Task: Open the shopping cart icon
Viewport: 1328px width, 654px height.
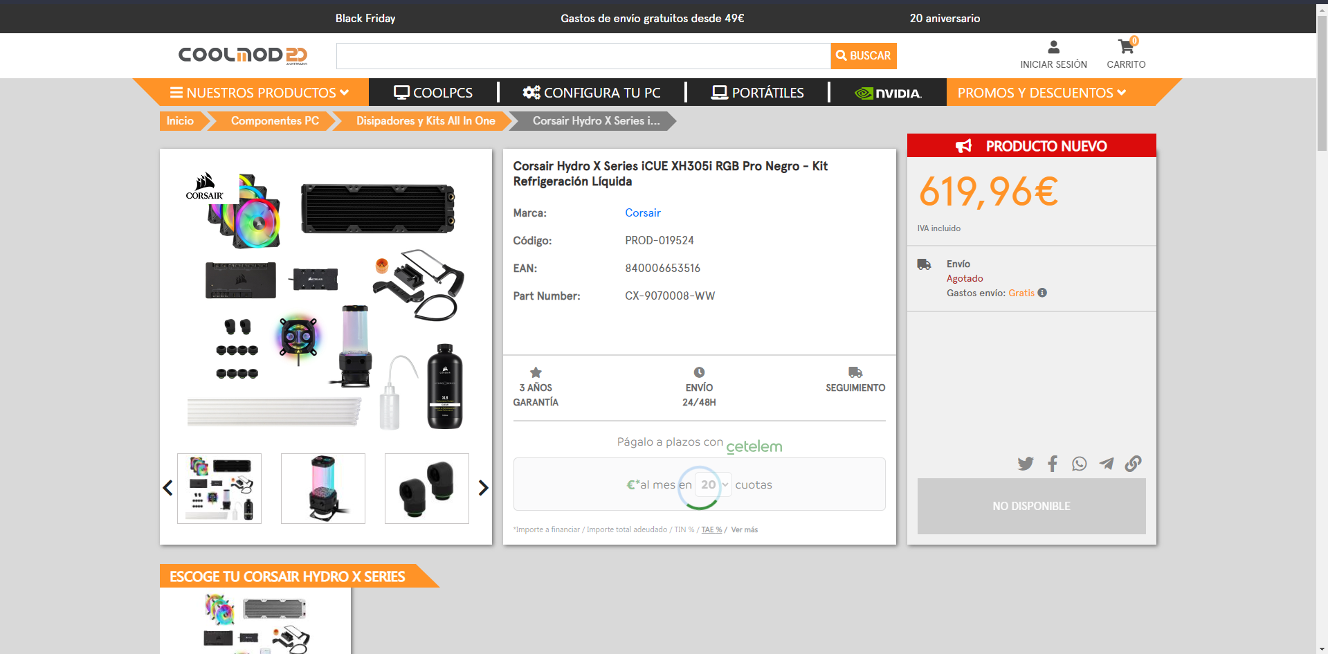Action: [1125, 47]
